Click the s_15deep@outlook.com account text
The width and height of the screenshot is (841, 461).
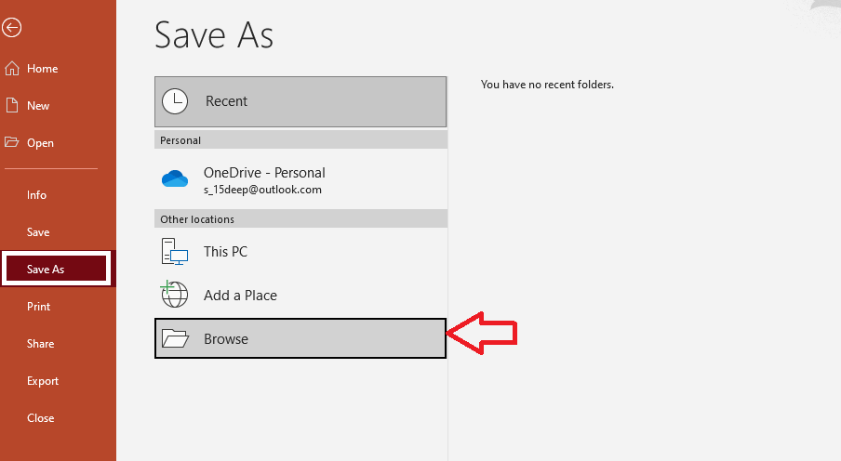click(x=262, y=190)
